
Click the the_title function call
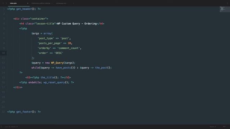point(47,77)
